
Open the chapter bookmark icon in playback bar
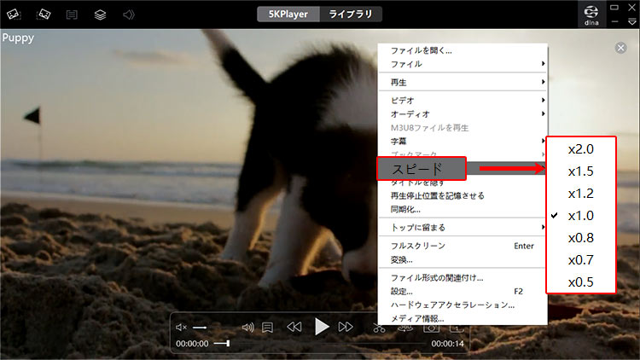pyautogui.click(x=267, y=328)
